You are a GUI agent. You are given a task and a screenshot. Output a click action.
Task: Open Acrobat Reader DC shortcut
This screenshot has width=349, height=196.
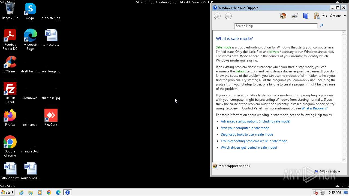(10, 40)
